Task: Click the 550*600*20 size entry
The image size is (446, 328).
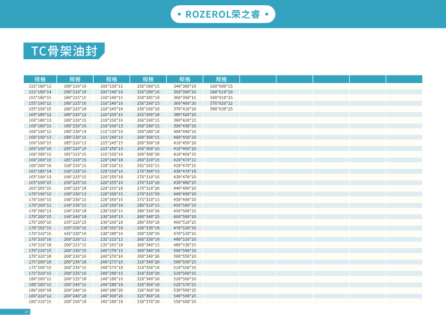Action: coord(185,302)
